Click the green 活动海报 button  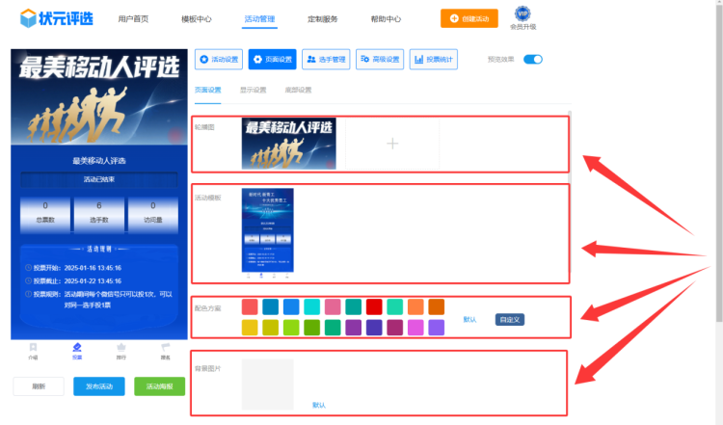[x=159, y=386]
